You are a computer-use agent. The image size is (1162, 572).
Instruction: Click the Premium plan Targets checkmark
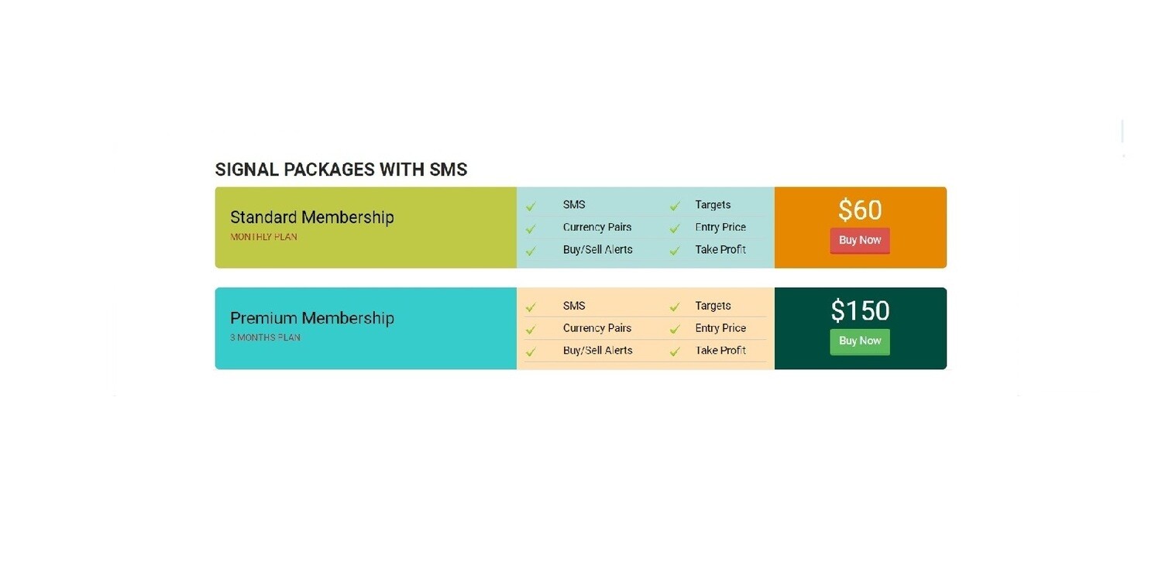pos(675,307)
